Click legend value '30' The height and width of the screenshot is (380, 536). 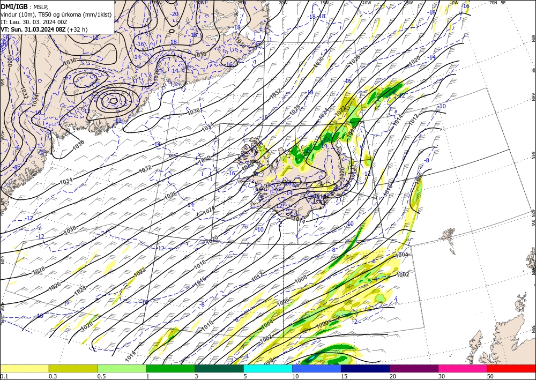pos(442,376)
